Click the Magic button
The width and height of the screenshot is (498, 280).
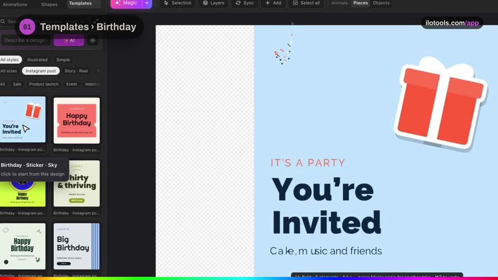126,3
